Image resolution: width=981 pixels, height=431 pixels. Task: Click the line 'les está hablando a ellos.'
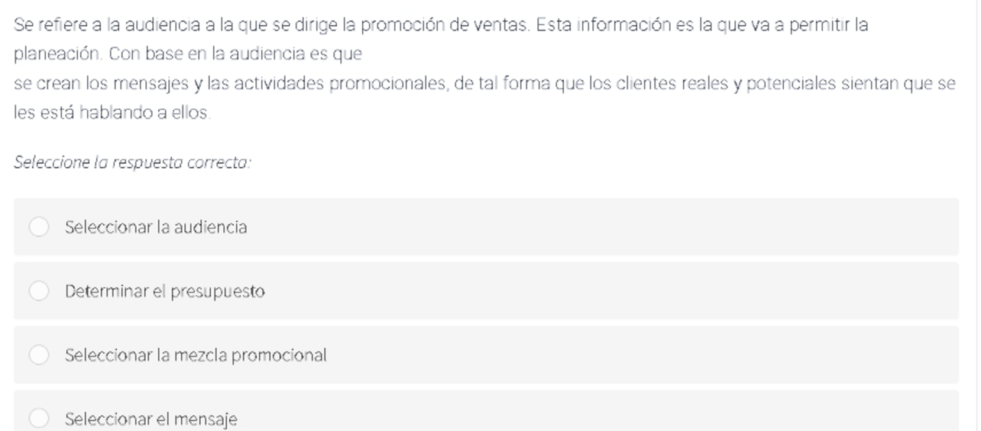112,113
